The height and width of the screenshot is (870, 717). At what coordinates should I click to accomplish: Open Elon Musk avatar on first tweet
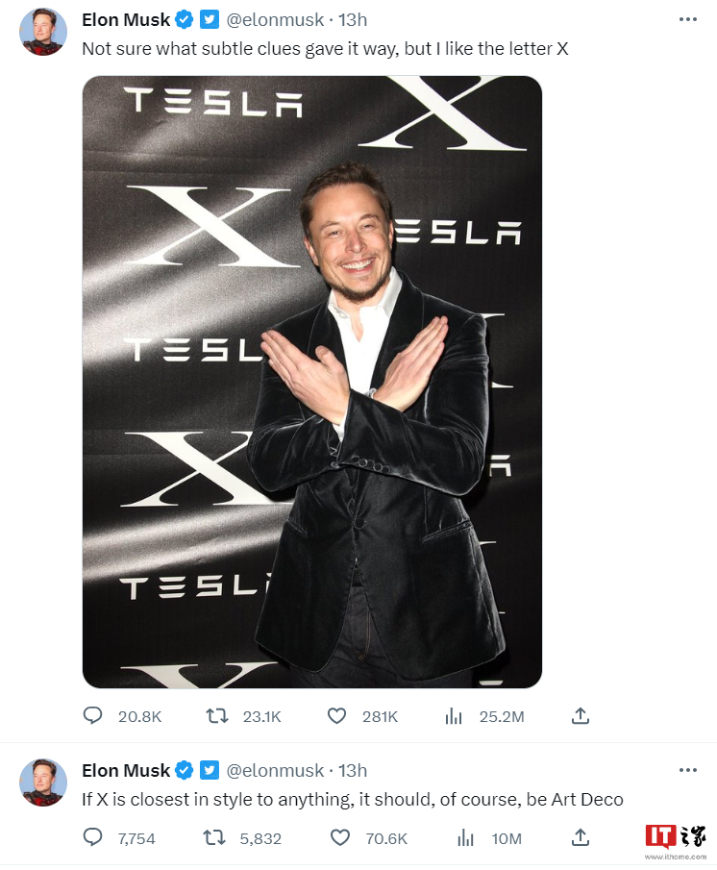pyautogui.click(x=43, y=32)
